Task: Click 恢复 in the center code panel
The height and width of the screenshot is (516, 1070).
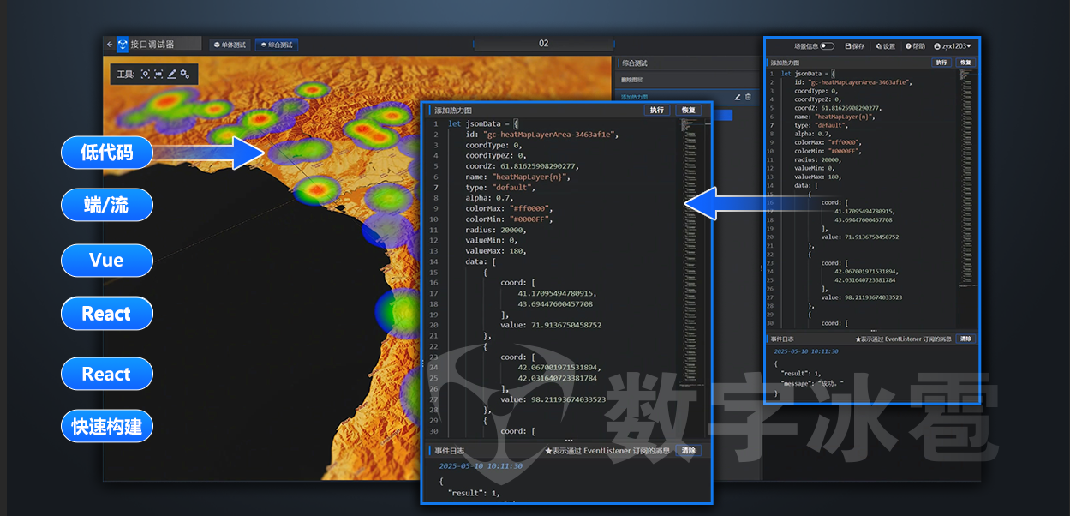Action: pyautogui.click(x=689, y=110)
